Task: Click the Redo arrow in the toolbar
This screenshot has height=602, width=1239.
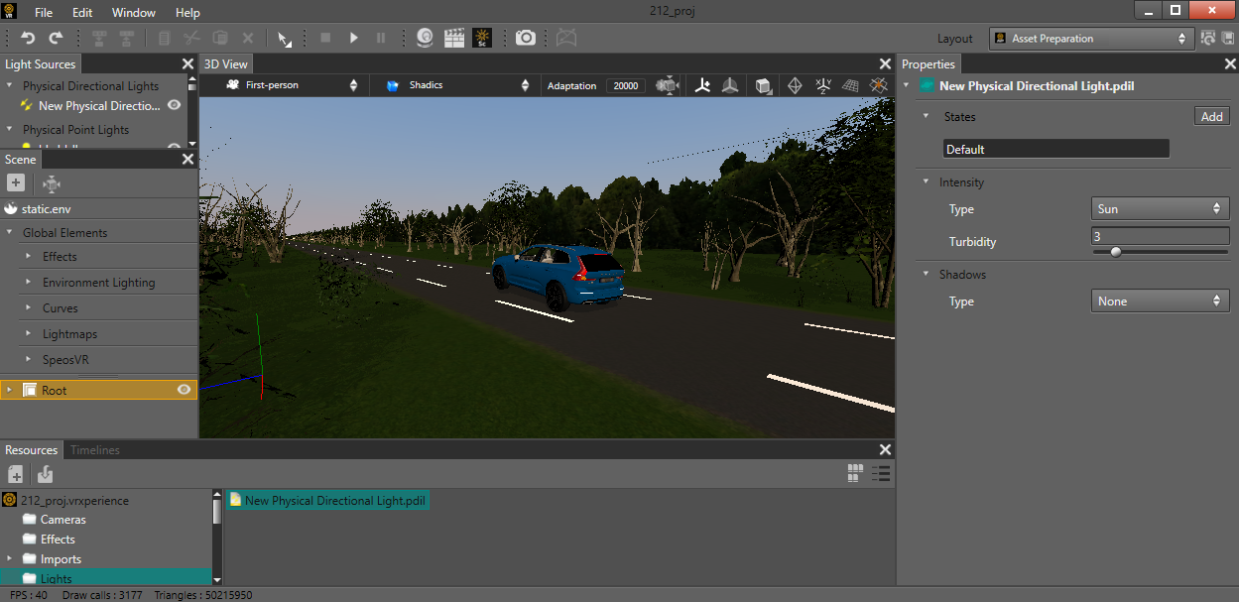Action: tap(56, 38)
